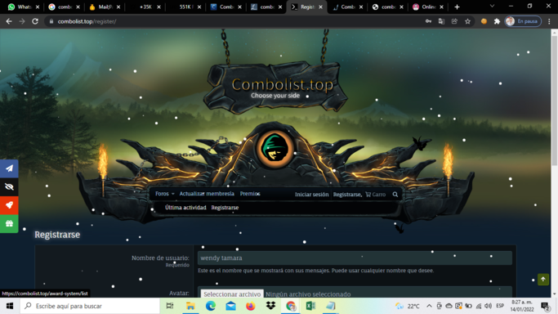Click the browser back arrow
This screenshot has width=558, height=314.
click(x=9, y=21)
